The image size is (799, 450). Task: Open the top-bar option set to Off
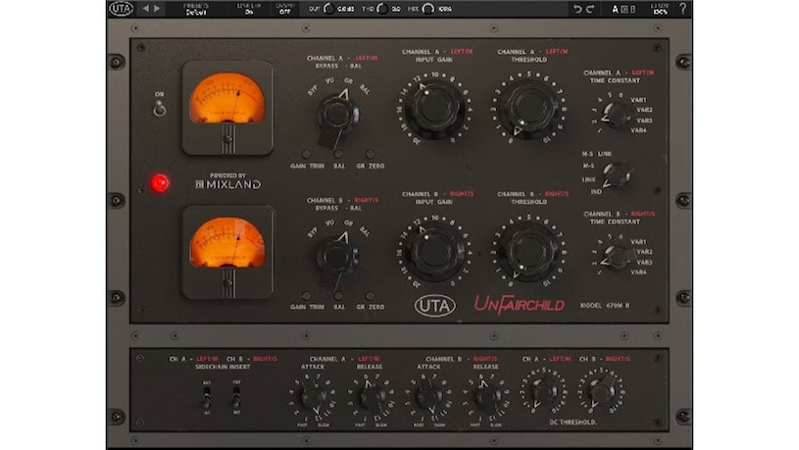(x=285, y=9)
